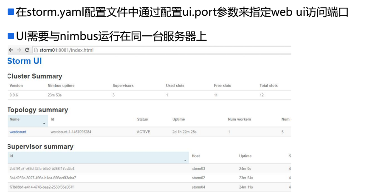Open the wordcount topology link
Screen dimensions: 375x195
(x=18, y=132)
